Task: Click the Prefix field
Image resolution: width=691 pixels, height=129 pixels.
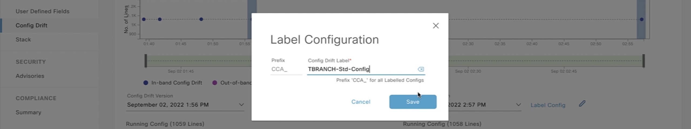Action: (286, 69)
